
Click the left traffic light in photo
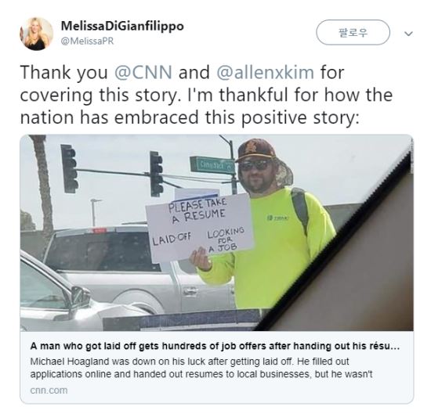pos(69,168)
